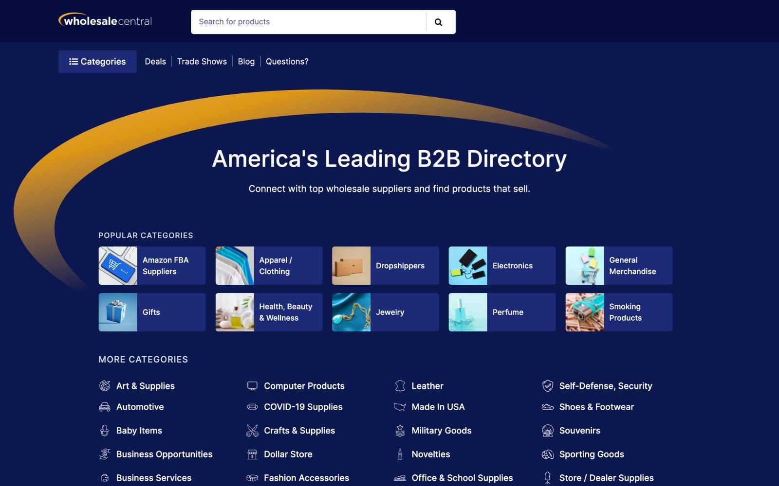Open the Categories menu
This screenshot has width=779, height=486.
pos(97,62)
